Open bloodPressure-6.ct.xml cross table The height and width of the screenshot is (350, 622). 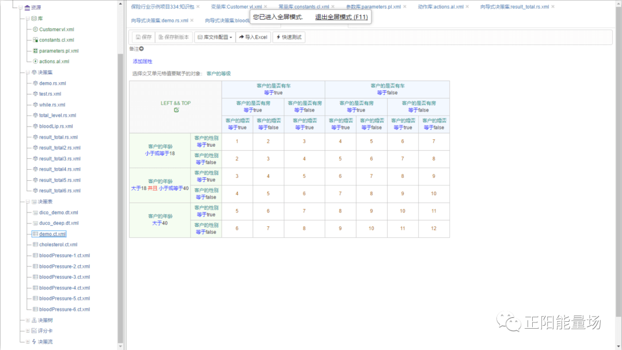click(x=65, y=310)
